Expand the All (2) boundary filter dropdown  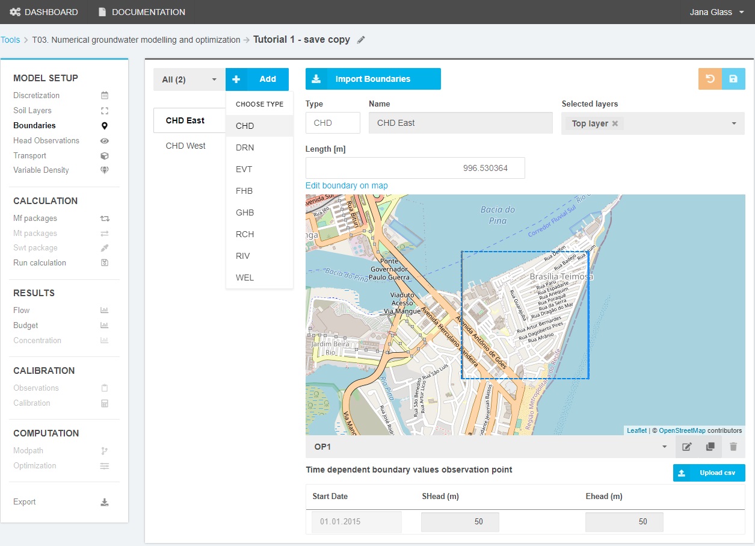tap(189, 79)
